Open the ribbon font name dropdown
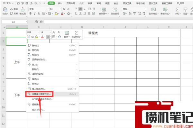The image size is (193, 128). point(48,9)
